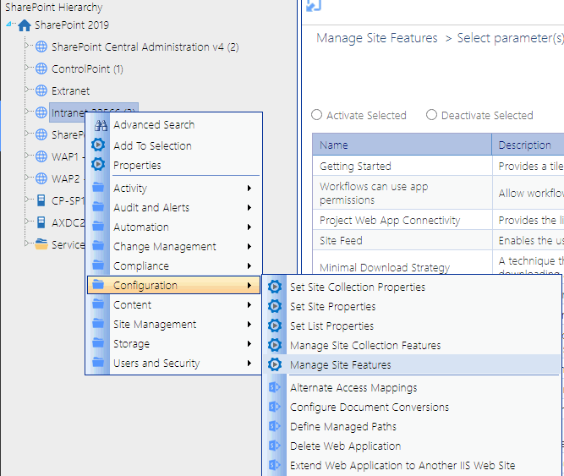
Task: Click the Alternate Access Mappings icon
Action: tap(275, 388)
